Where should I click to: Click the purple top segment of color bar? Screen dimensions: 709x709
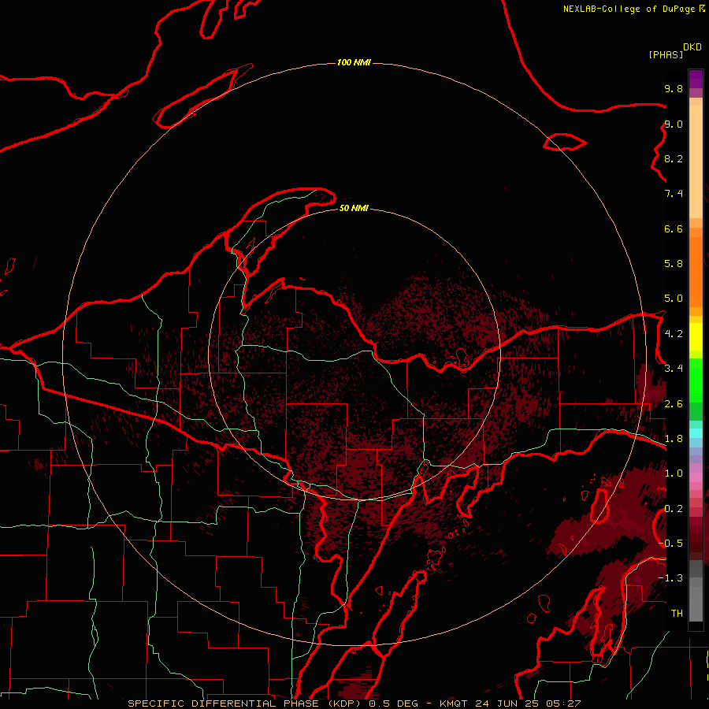click(x=696, y=79)
